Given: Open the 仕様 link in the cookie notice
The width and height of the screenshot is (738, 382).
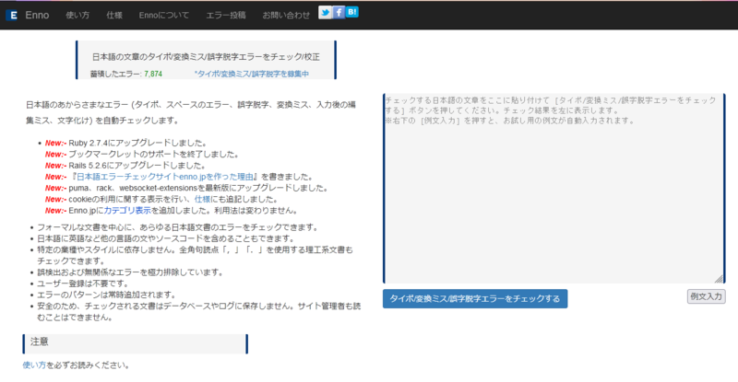Looking at the screenshot, I should (x=202, y=199).
